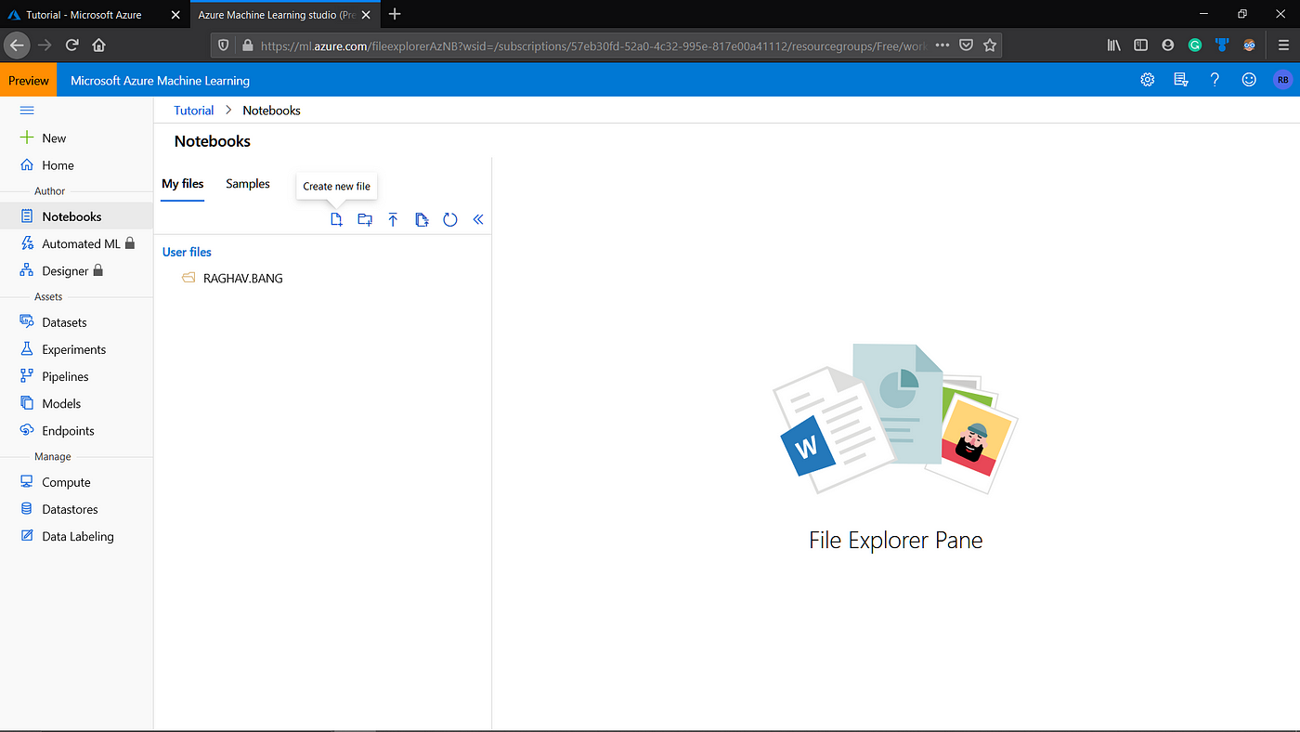
Task: Refresh the notebooks file list
Action: [450, 220]
